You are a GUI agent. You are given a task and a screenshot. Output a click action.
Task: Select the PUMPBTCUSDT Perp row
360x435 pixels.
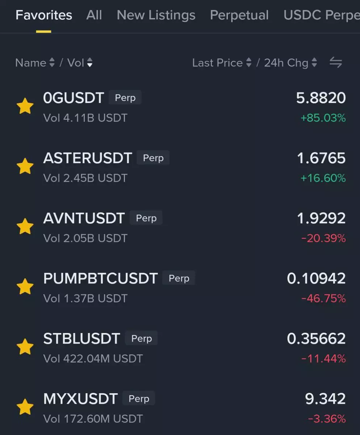tap(100, 278)
